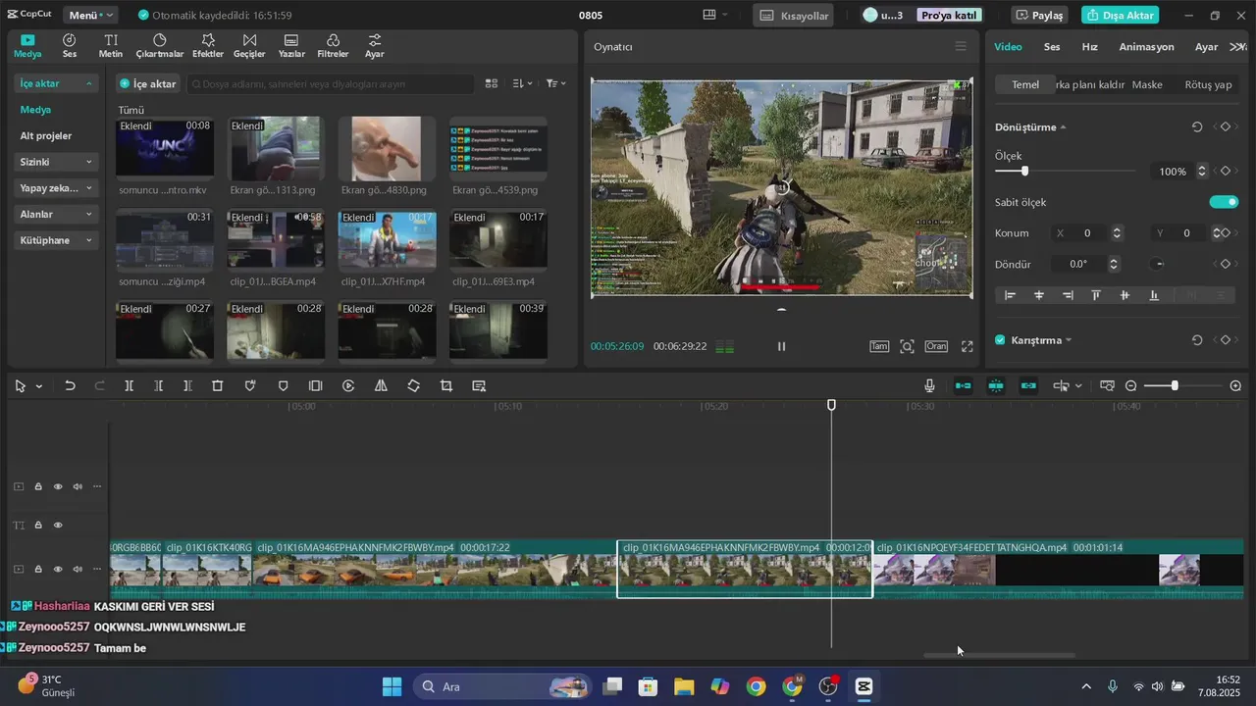Split clip at playhead

coord(129,386)
